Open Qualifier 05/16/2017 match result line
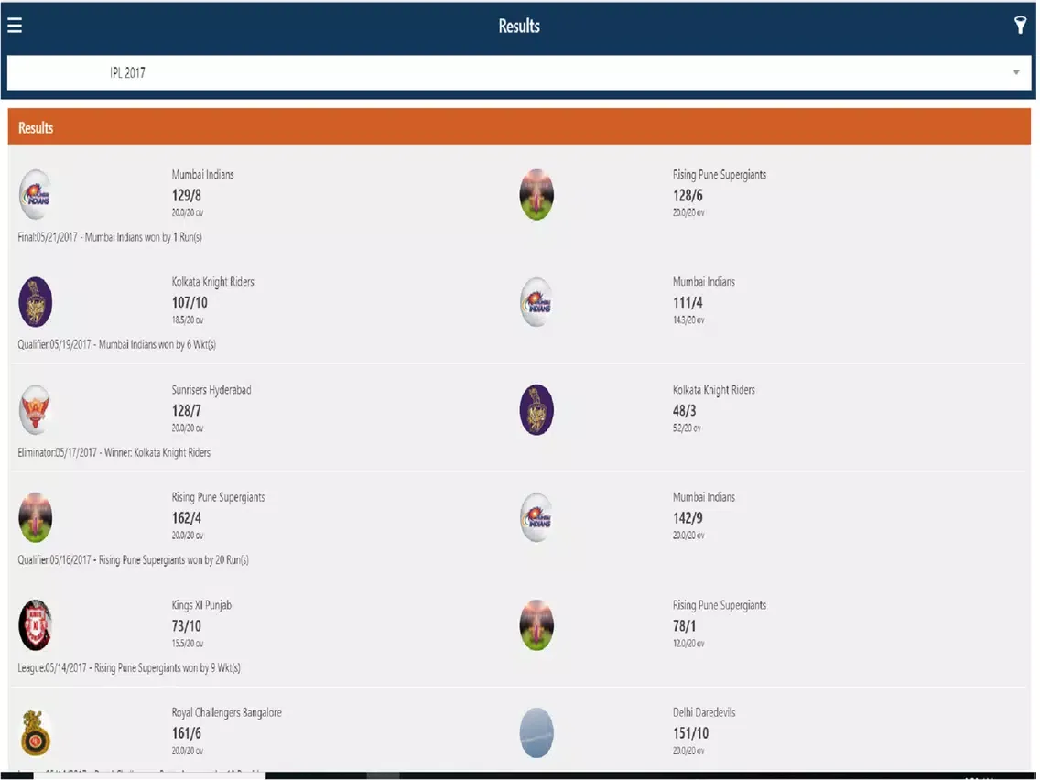The height and width of the screenshot is (780, 1040). tap(134, 559)
